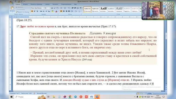Toggle Subscript formatting
This screenshot has height=99, width=176.
click(44, 11)
